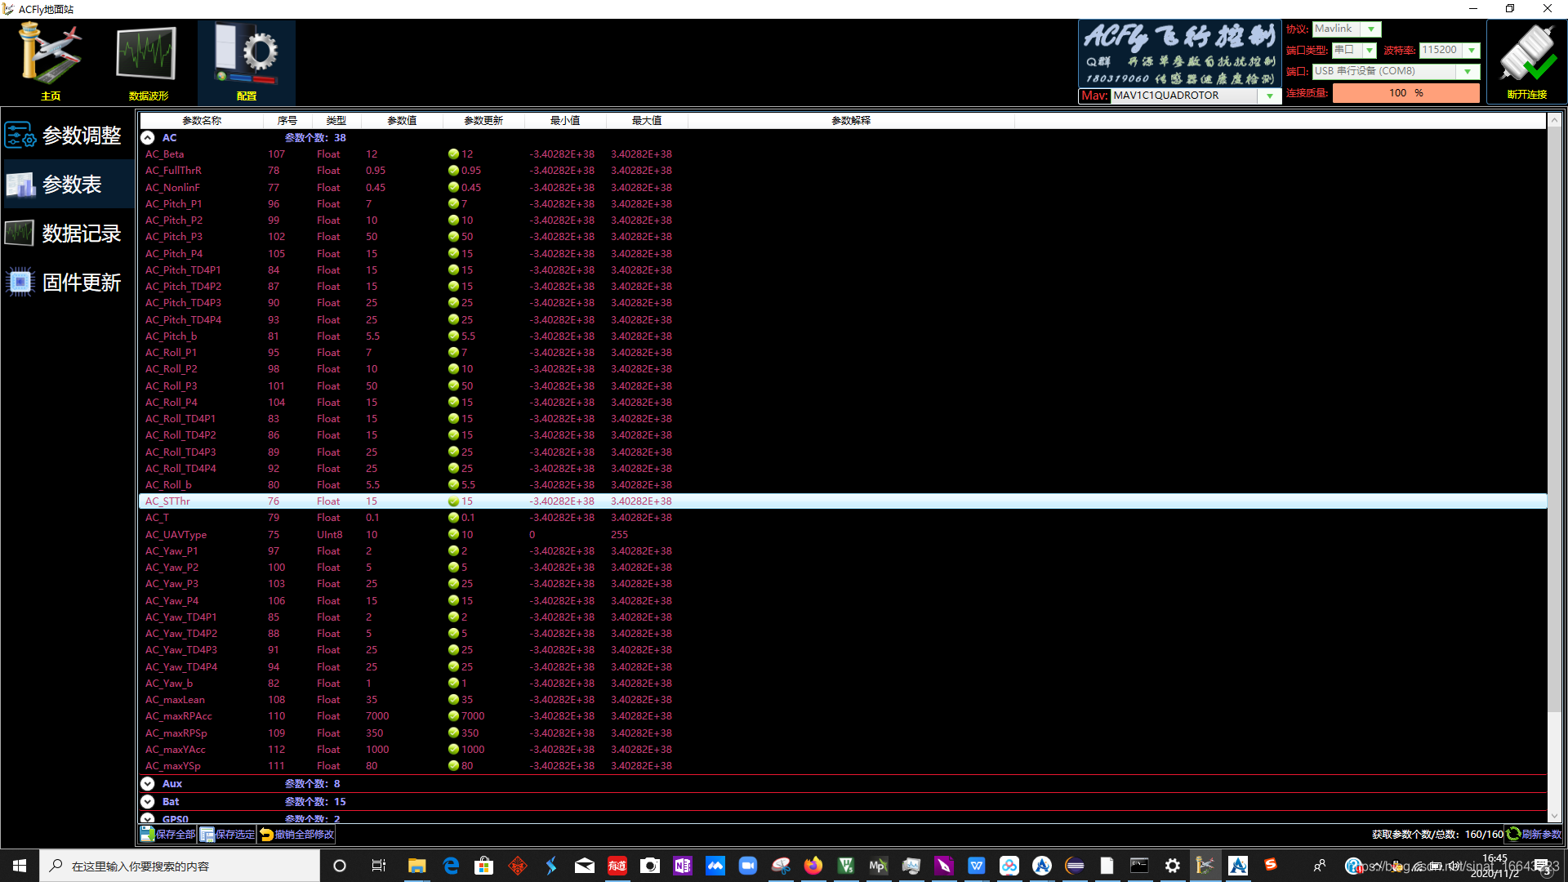
Task: Expand the Aux parameter group
Action: [x=148, y=784]
